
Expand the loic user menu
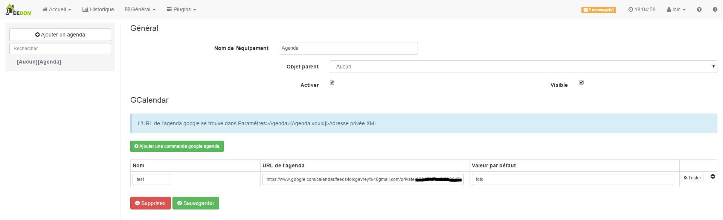(x=676, y=9)
